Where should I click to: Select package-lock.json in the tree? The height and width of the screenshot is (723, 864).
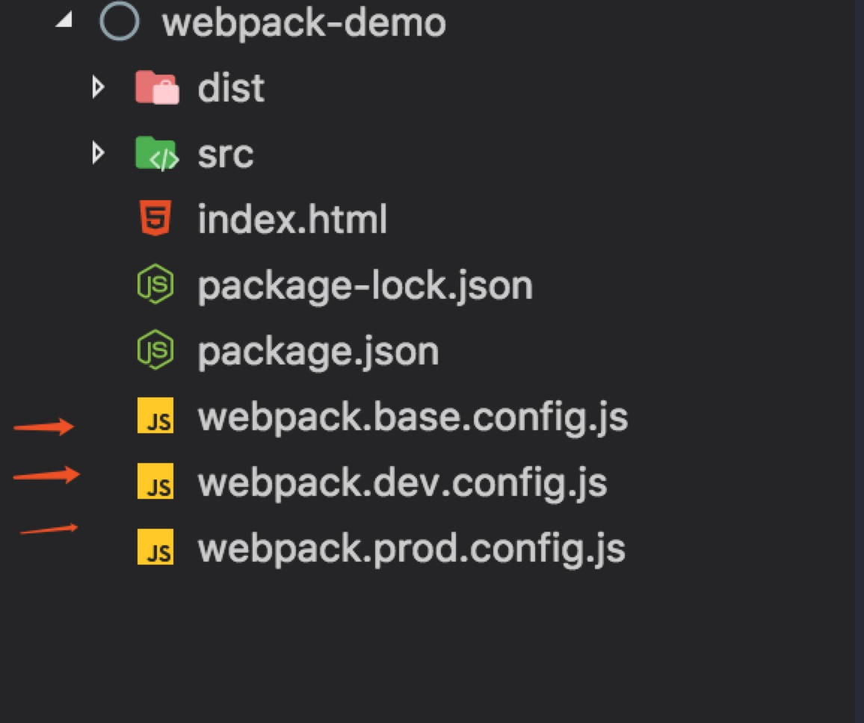coord(364,285)
